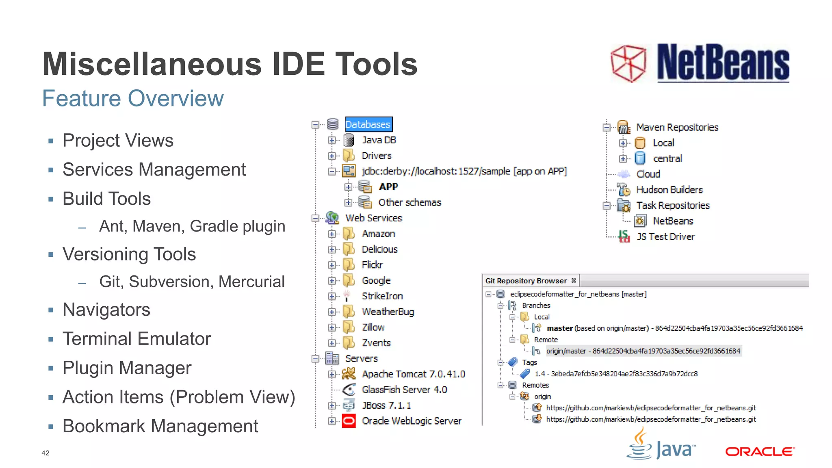Screen dimensions: 832x468
Task: Click the Web Services globe icon
Action: point(332,218)
